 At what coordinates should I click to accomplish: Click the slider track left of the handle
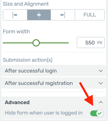[18, 43]
